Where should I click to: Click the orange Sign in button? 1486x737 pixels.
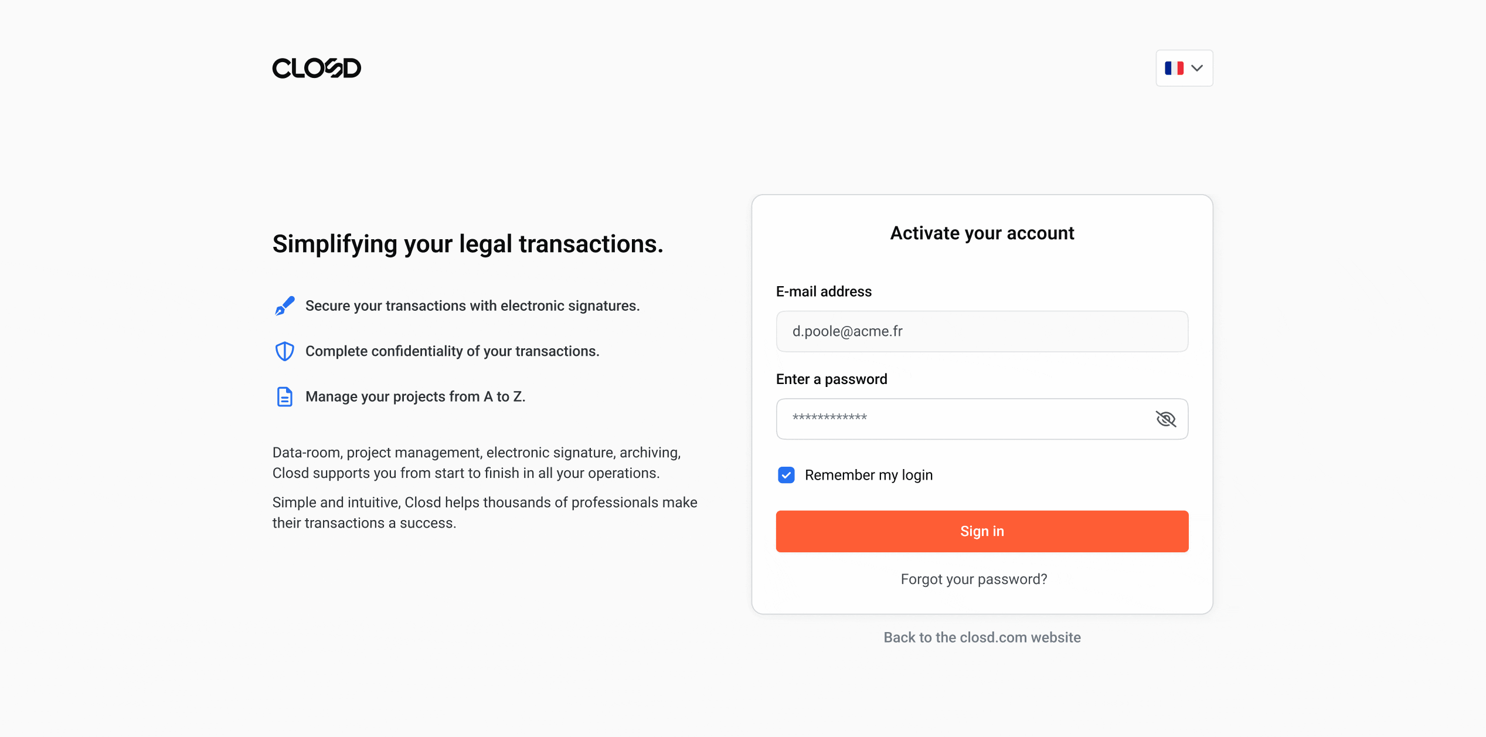click(982, 531)
